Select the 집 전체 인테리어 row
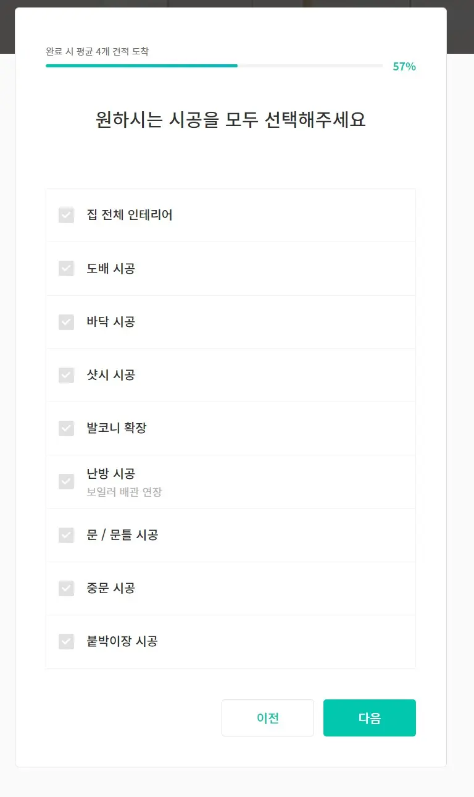Screen dimensions: 474x797 [231, 215]
